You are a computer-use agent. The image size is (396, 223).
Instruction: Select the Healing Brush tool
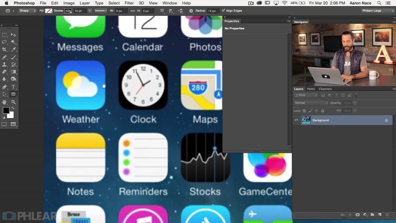[x=4, y=57]
